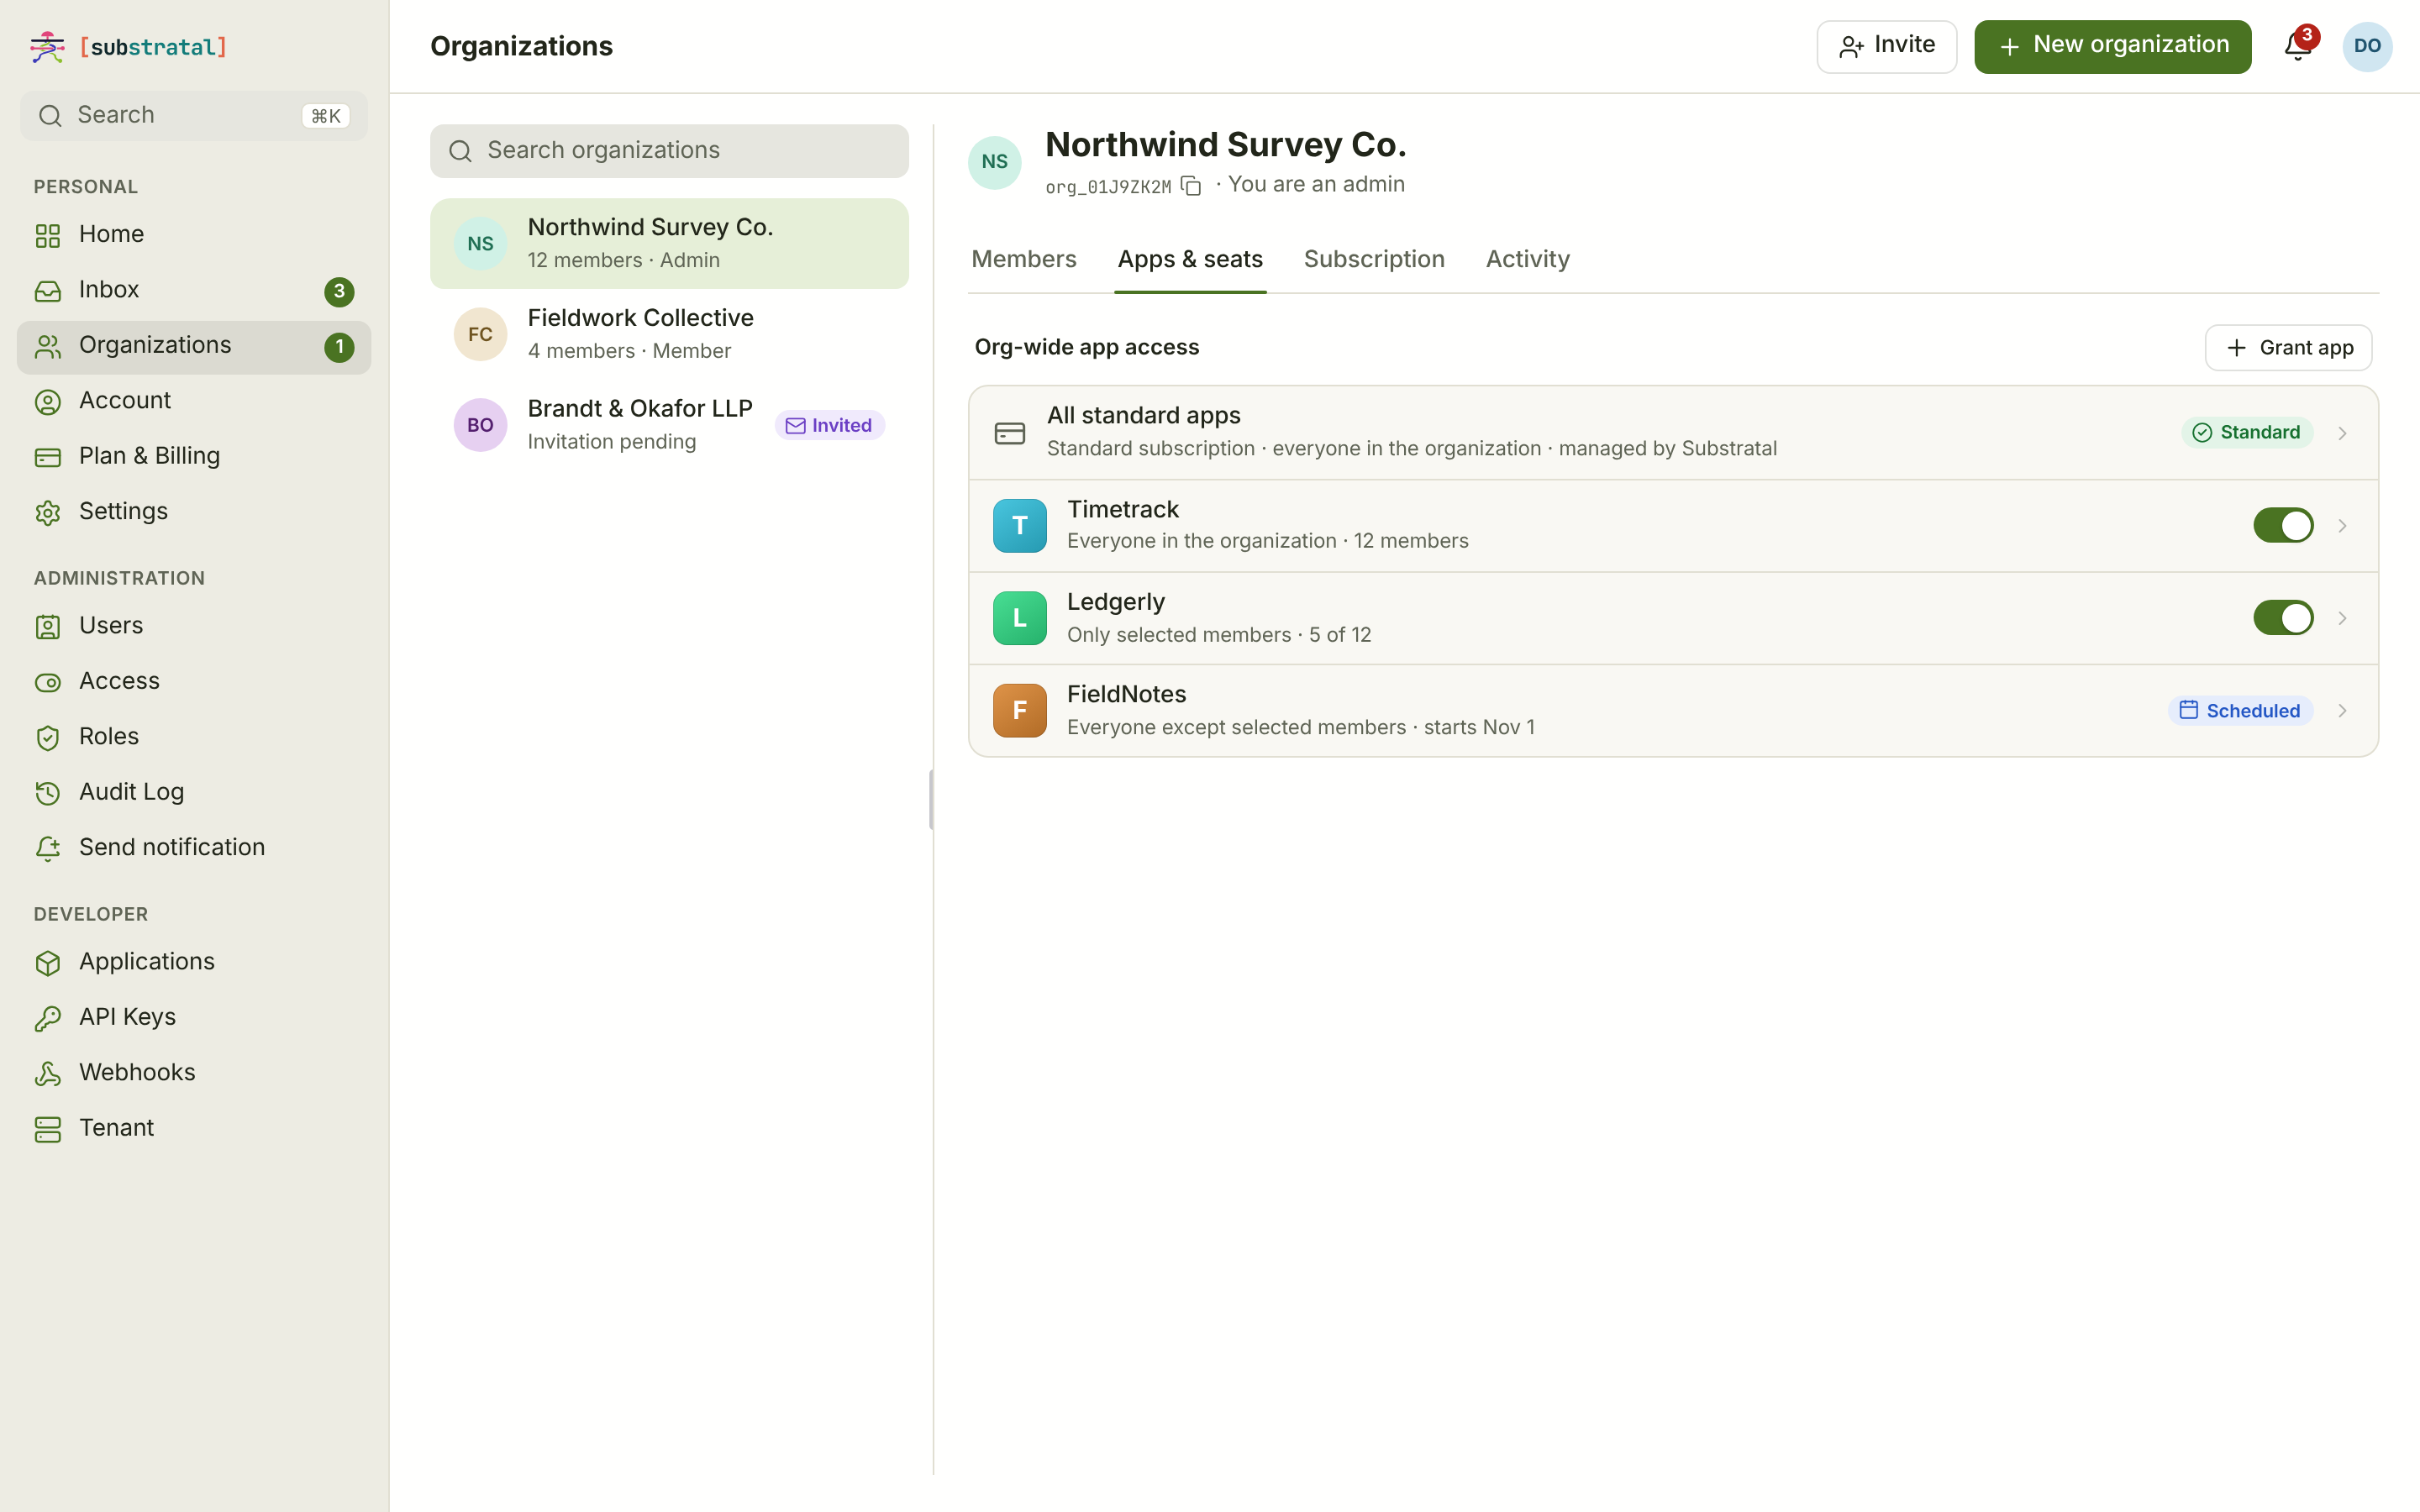2420x1512 pixels.
Task: Open API Keys page
Action: (194, 1017)
